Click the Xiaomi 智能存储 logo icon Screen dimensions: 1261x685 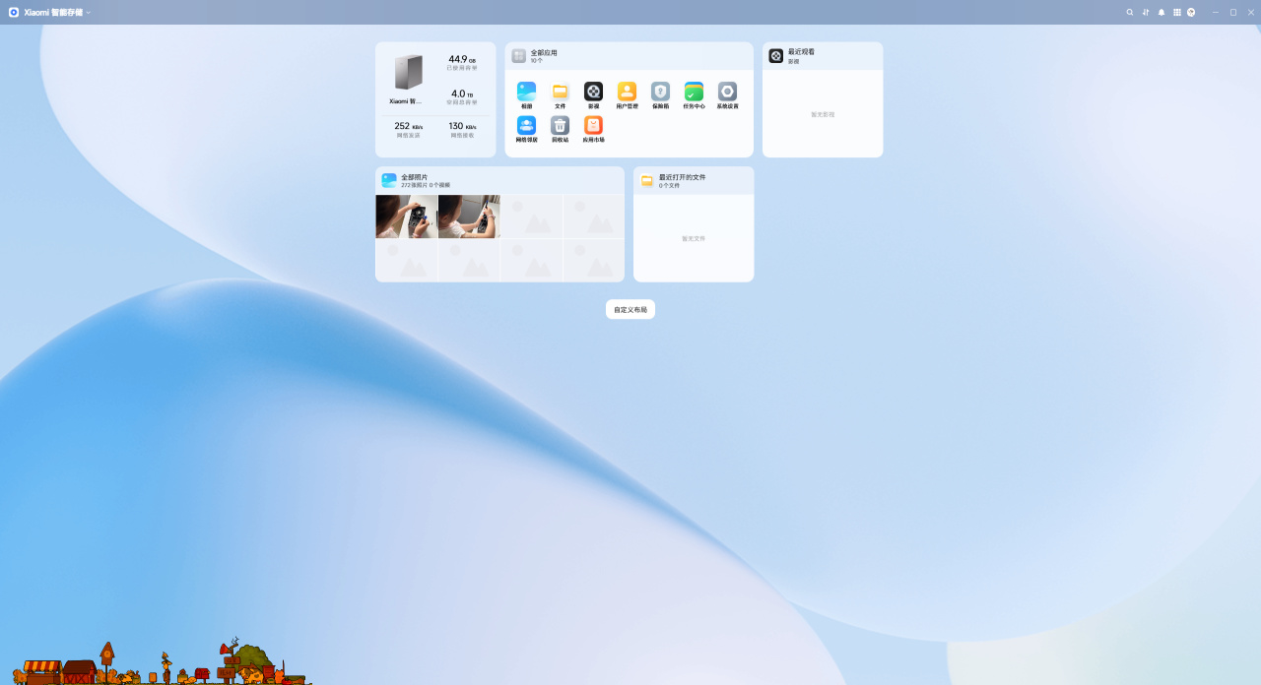(x=14, y=12)
